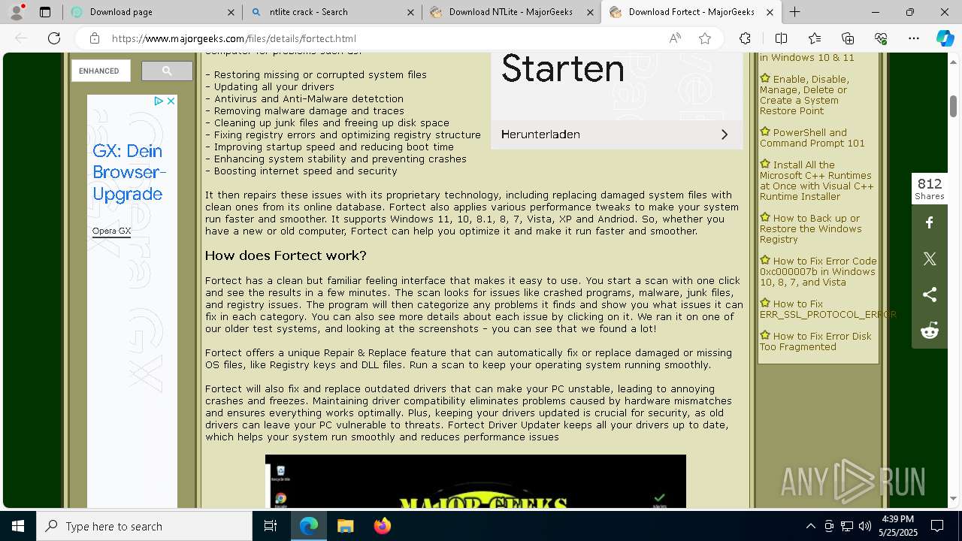Open File Explorer from the taskbar
The width and height of the screenshot is (962, 541).
point(345,526)
